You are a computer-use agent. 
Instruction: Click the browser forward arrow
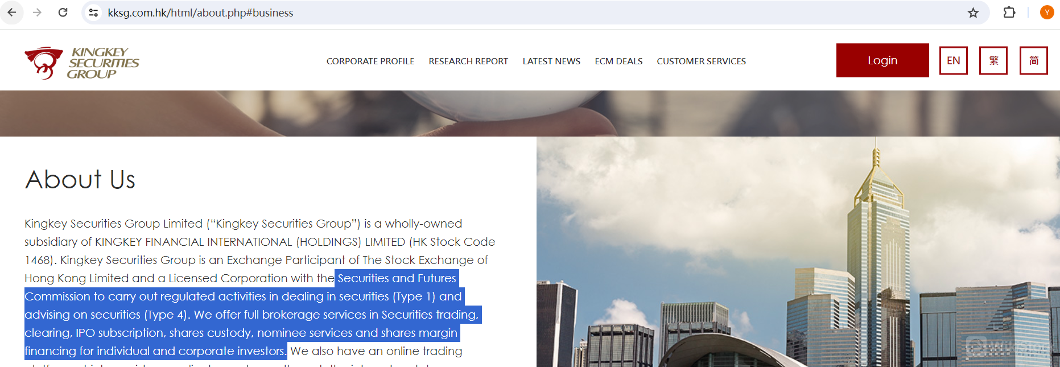pyautogui.click(x=38, y=13)
